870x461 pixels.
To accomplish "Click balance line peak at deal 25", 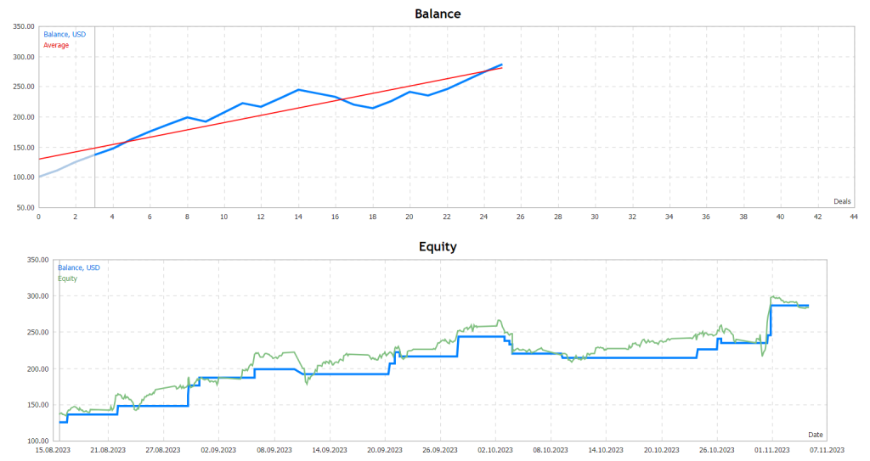I will tap(501, 65).
